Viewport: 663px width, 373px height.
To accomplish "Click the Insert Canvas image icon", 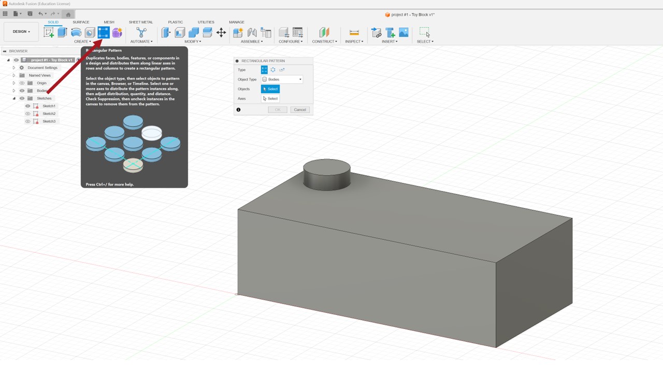I will click(x=403, y=33).
